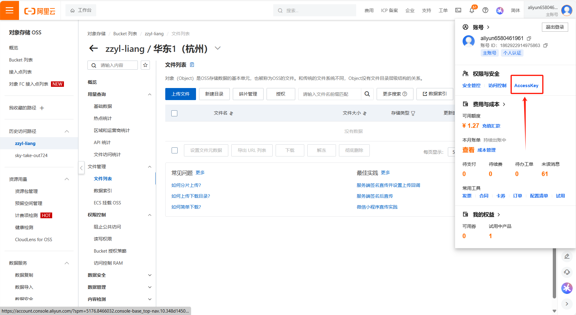Open 如何分片上传? FAQ link
The image size is (576, 315).
coord(186,185)
